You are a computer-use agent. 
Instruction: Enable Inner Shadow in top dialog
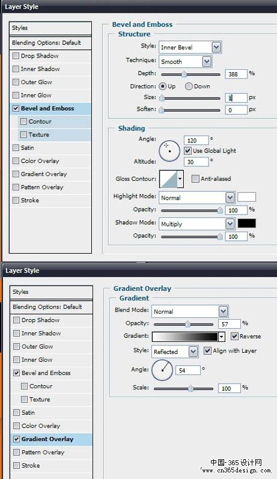[16, 69]
